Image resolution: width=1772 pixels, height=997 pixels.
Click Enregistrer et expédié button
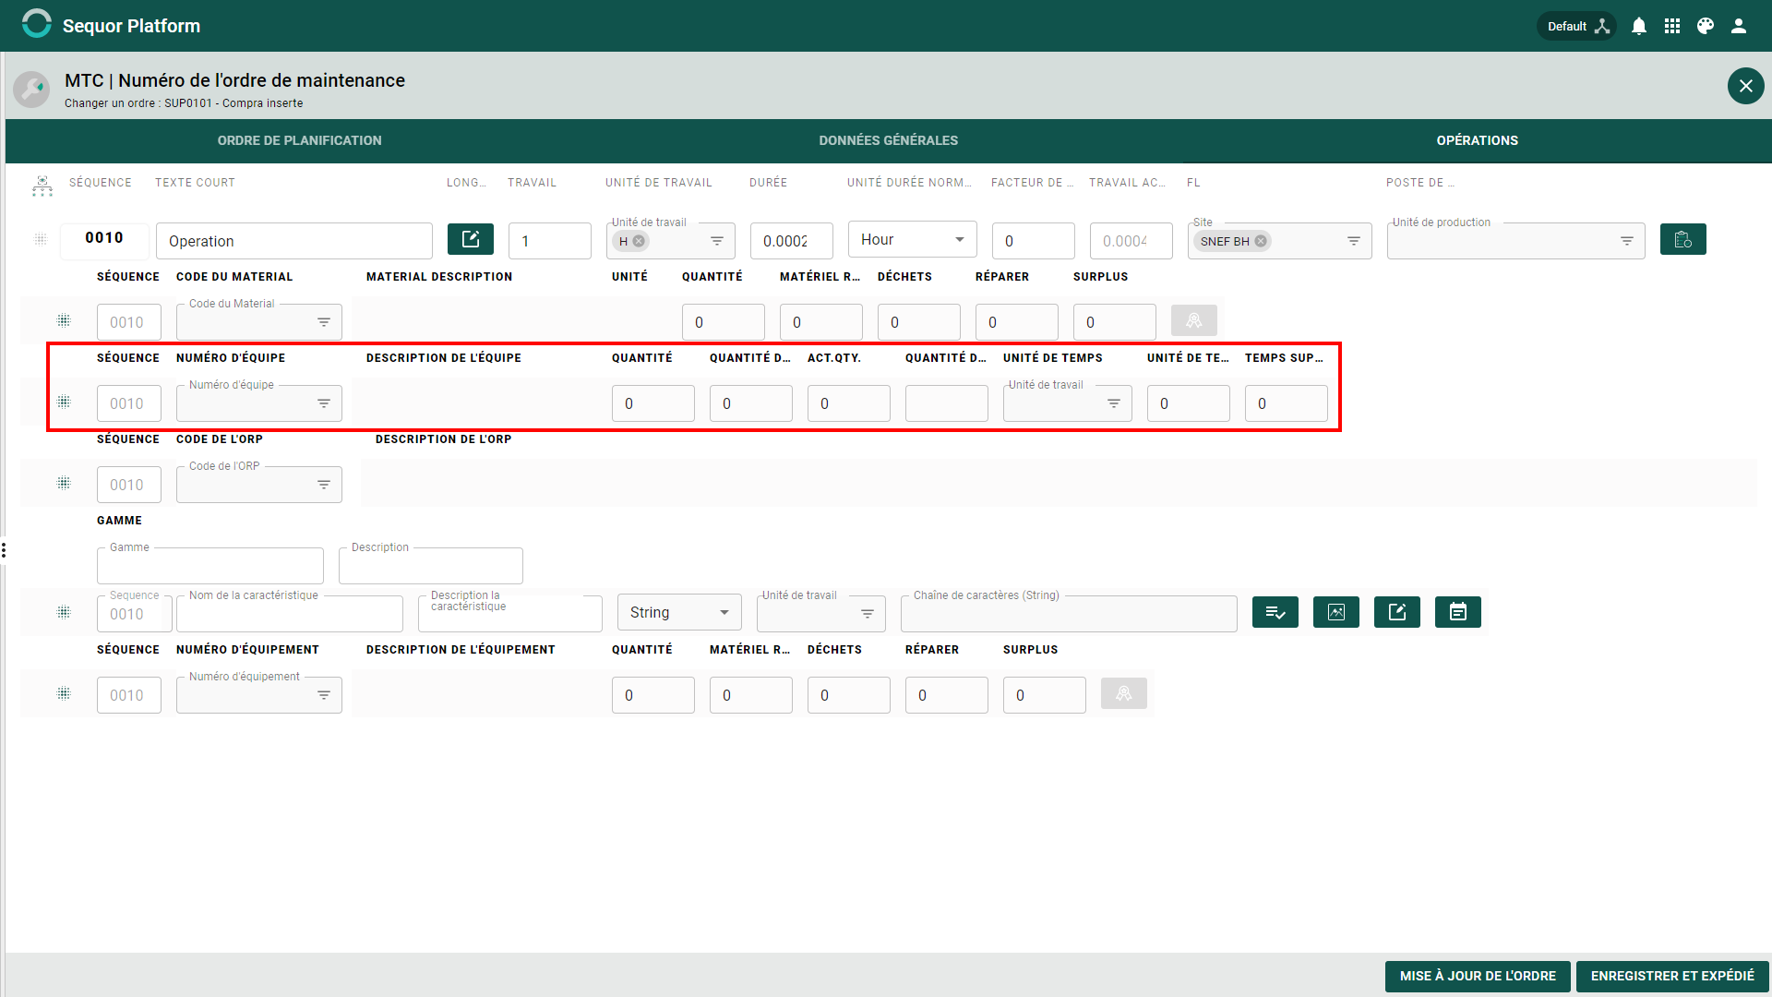click(x=1672, y=976)
